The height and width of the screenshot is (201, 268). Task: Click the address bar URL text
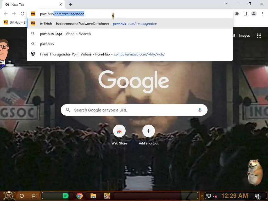click(62, 14)
